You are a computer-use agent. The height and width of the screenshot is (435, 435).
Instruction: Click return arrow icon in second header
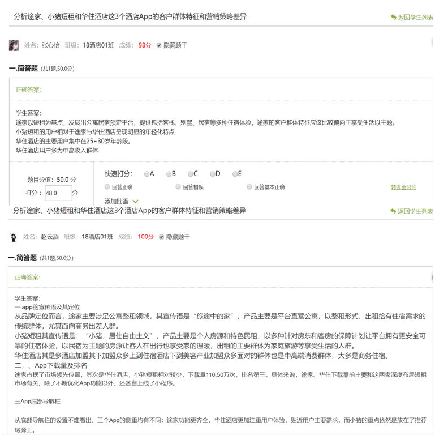[393, 211]
